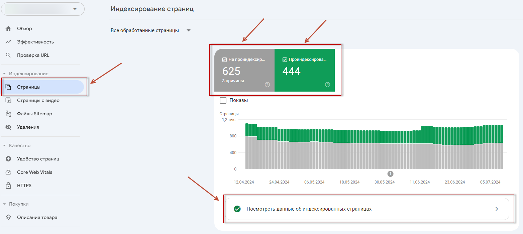The height and width of the screenshot is (234, 523).
Task: Click the 30.05.2024 date label
Action: [x=385, y=182]
